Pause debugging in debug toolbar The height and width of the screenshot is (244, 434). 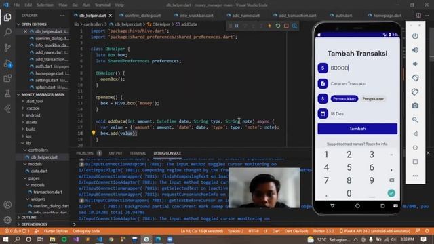237,26
